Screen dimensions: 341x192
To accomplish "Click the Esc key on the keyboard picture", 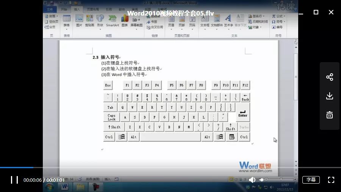I will tap(108, 85).
